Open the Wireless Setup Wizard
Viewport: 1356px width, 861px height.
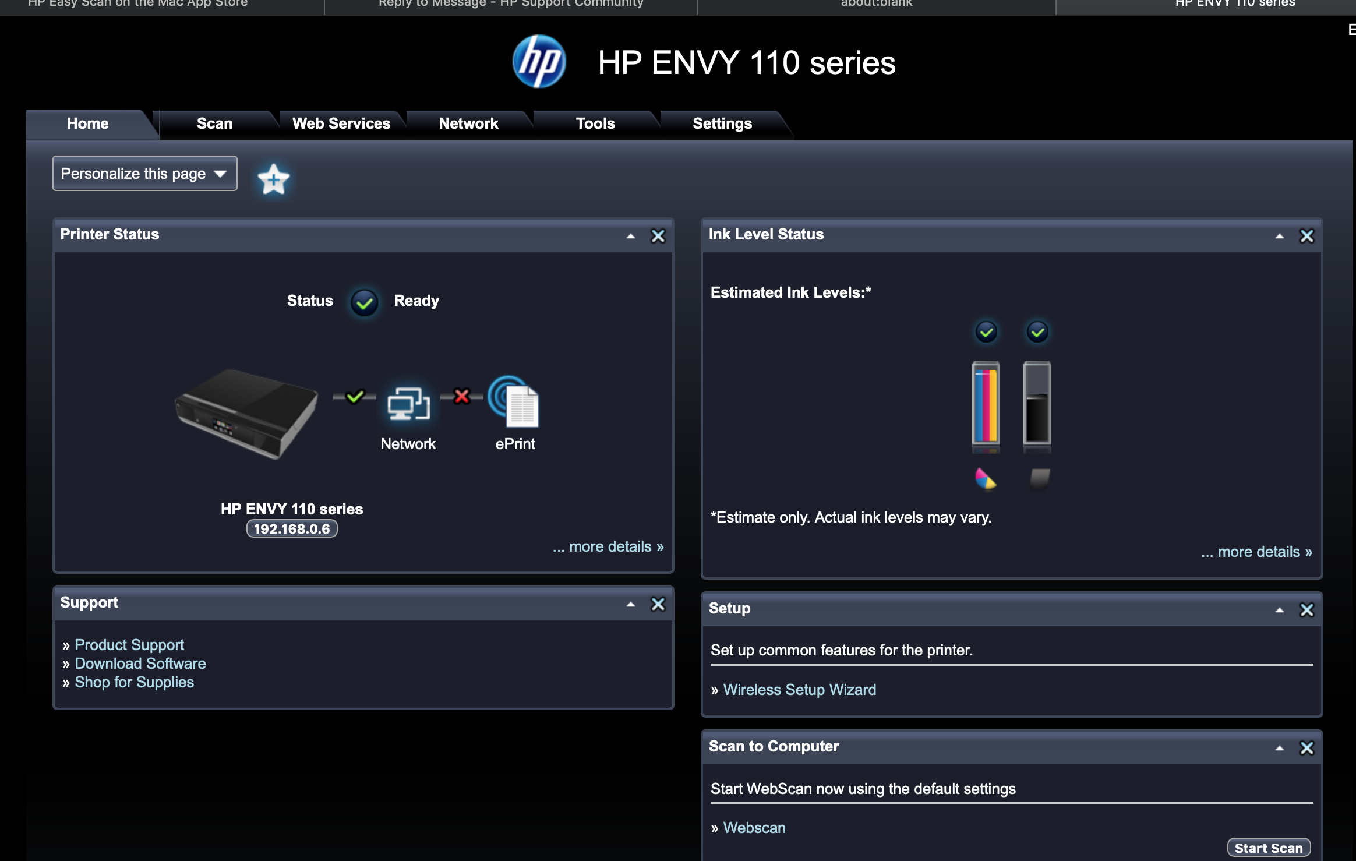coord(799,689)
